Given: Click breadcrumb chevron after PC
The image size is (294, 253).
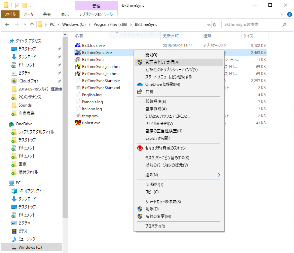Looking at the screenshot, I should tap(58, 24).
